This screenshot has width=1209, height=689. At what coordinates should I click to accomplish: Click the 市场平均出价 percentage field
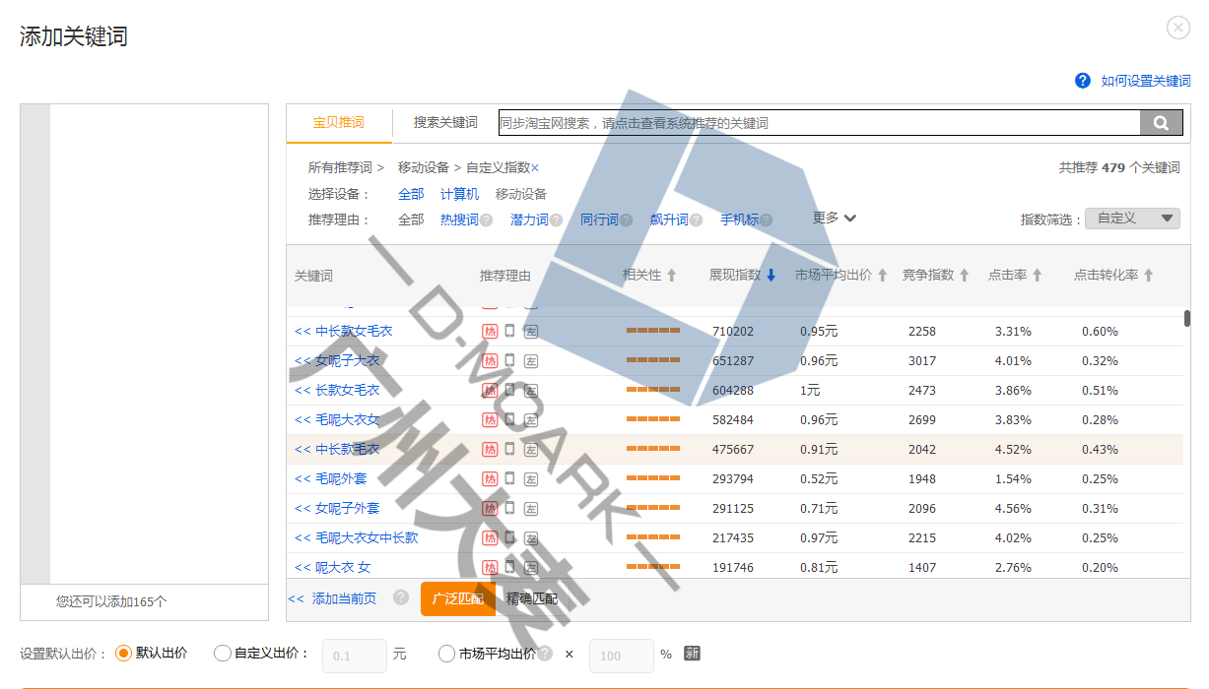point(621,655)
